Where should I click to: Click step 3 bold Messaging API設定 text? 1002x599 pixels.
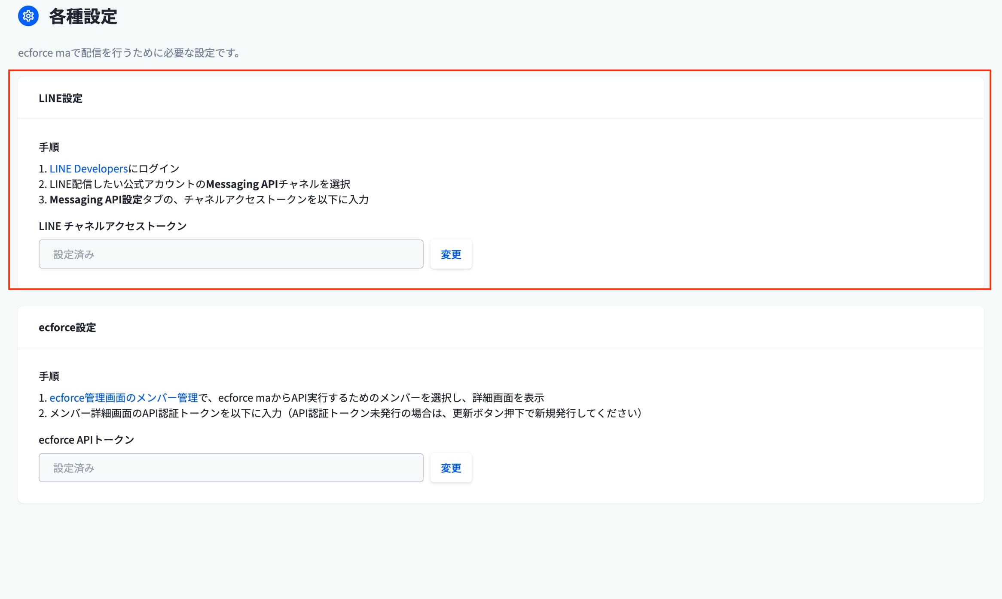tap(96, 200)
